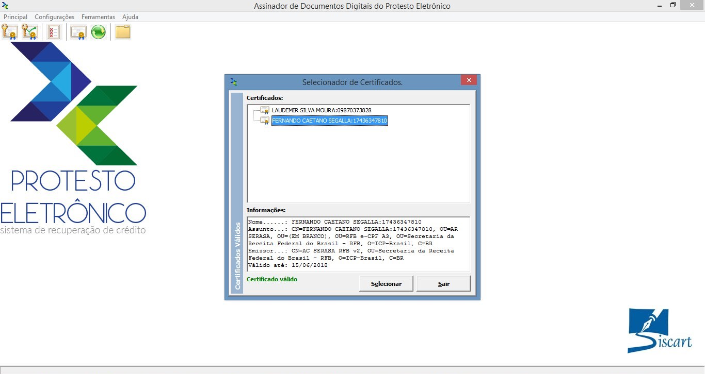Image resolution: width=705 pixels, height=374 pixels.
Task: Select certificate FERNANDO CAETANO SEGALLA:17436347810
Action: 329,121
